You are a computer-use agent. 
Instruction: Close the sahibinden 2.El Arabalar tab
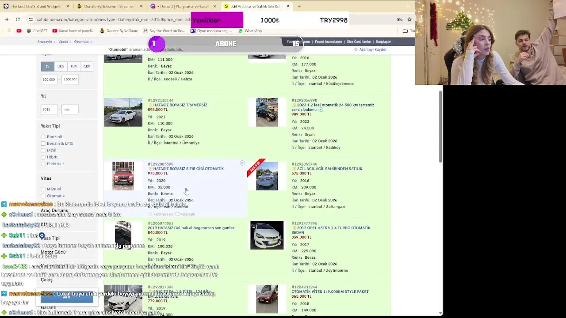tap(288, 6)
